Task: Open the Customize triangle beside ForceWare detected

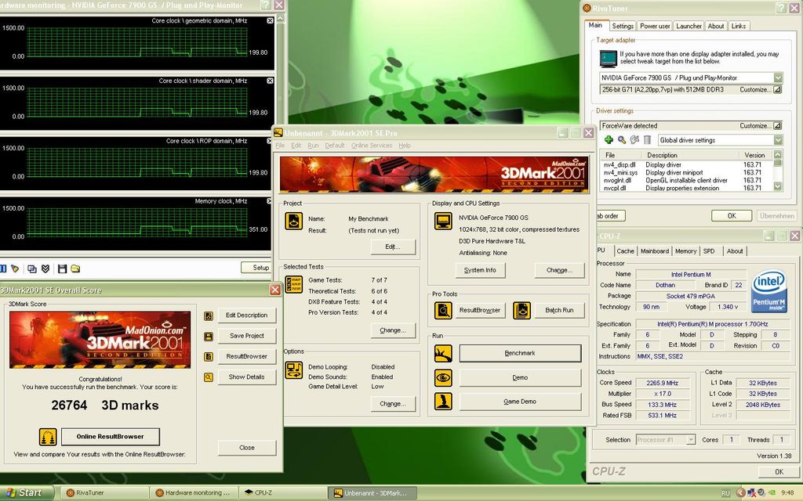Action: [x=777, y=125]
